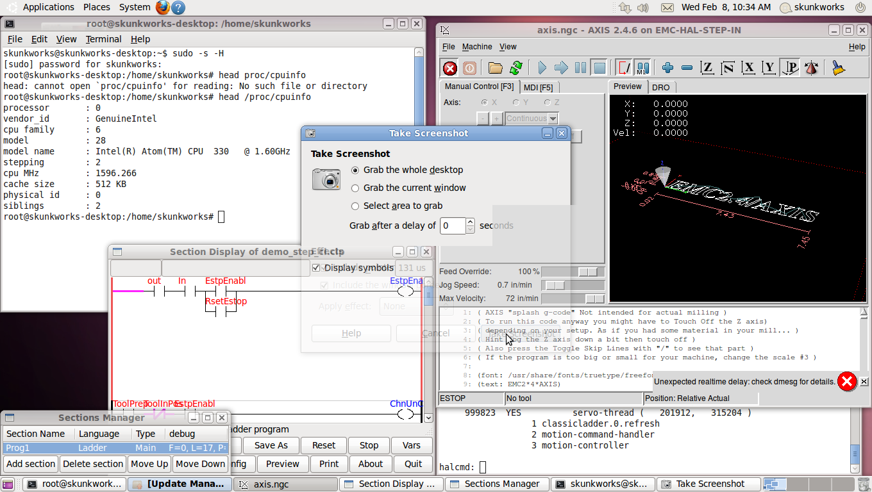Click Move Down in Sections Manager
The height and width of the screenshot is (492, 872).
click(x=201, y=464)
